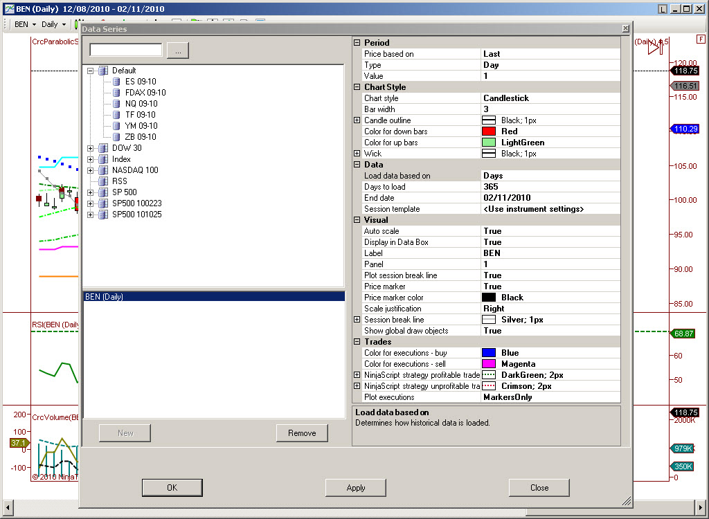The width and height of the screenshot is (709, 519).
Task: Collapse the Trades property section
Action: (x=357, y=342)
